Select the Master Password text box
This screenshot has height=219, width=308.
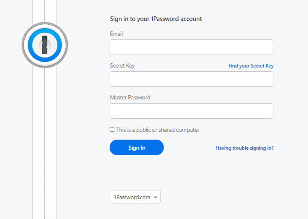pos(191,111)
